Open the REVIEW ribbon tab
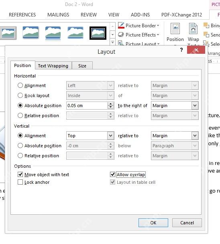This screenshot has width=220, height=244. 89,15
